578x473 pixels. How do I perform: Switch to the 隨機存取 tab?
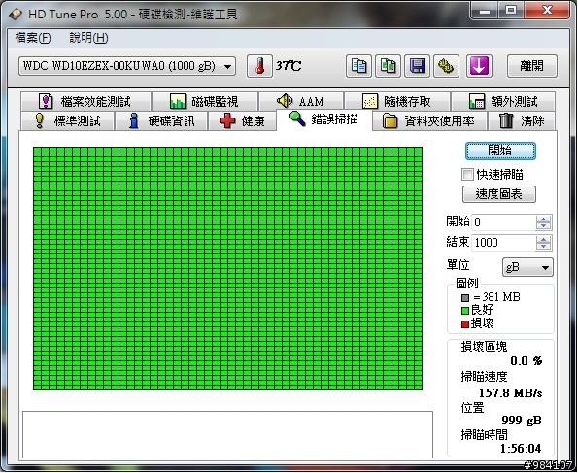click(x=397, y=101)
